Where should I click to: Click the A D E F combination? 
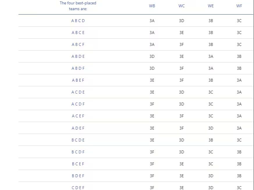[78, 128]
